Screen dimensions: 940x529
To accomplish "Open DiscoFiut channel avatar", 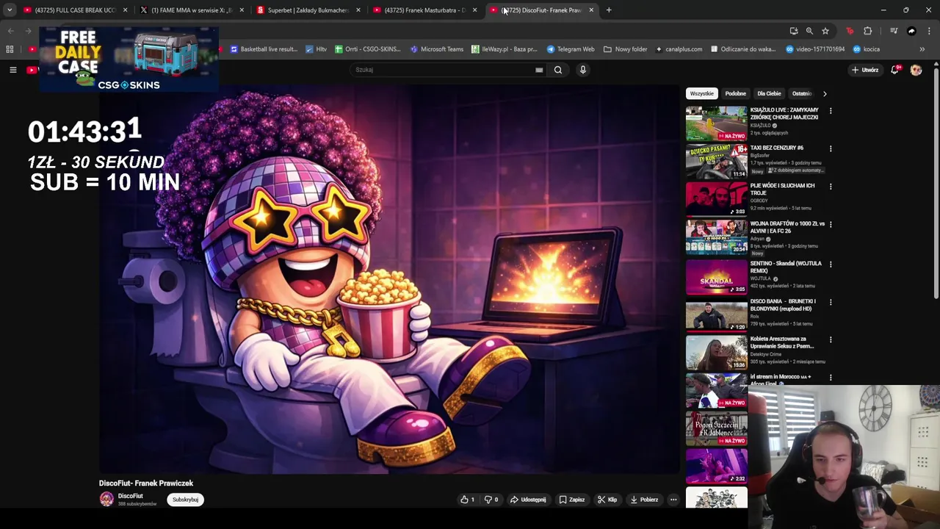I will [106, 499].
